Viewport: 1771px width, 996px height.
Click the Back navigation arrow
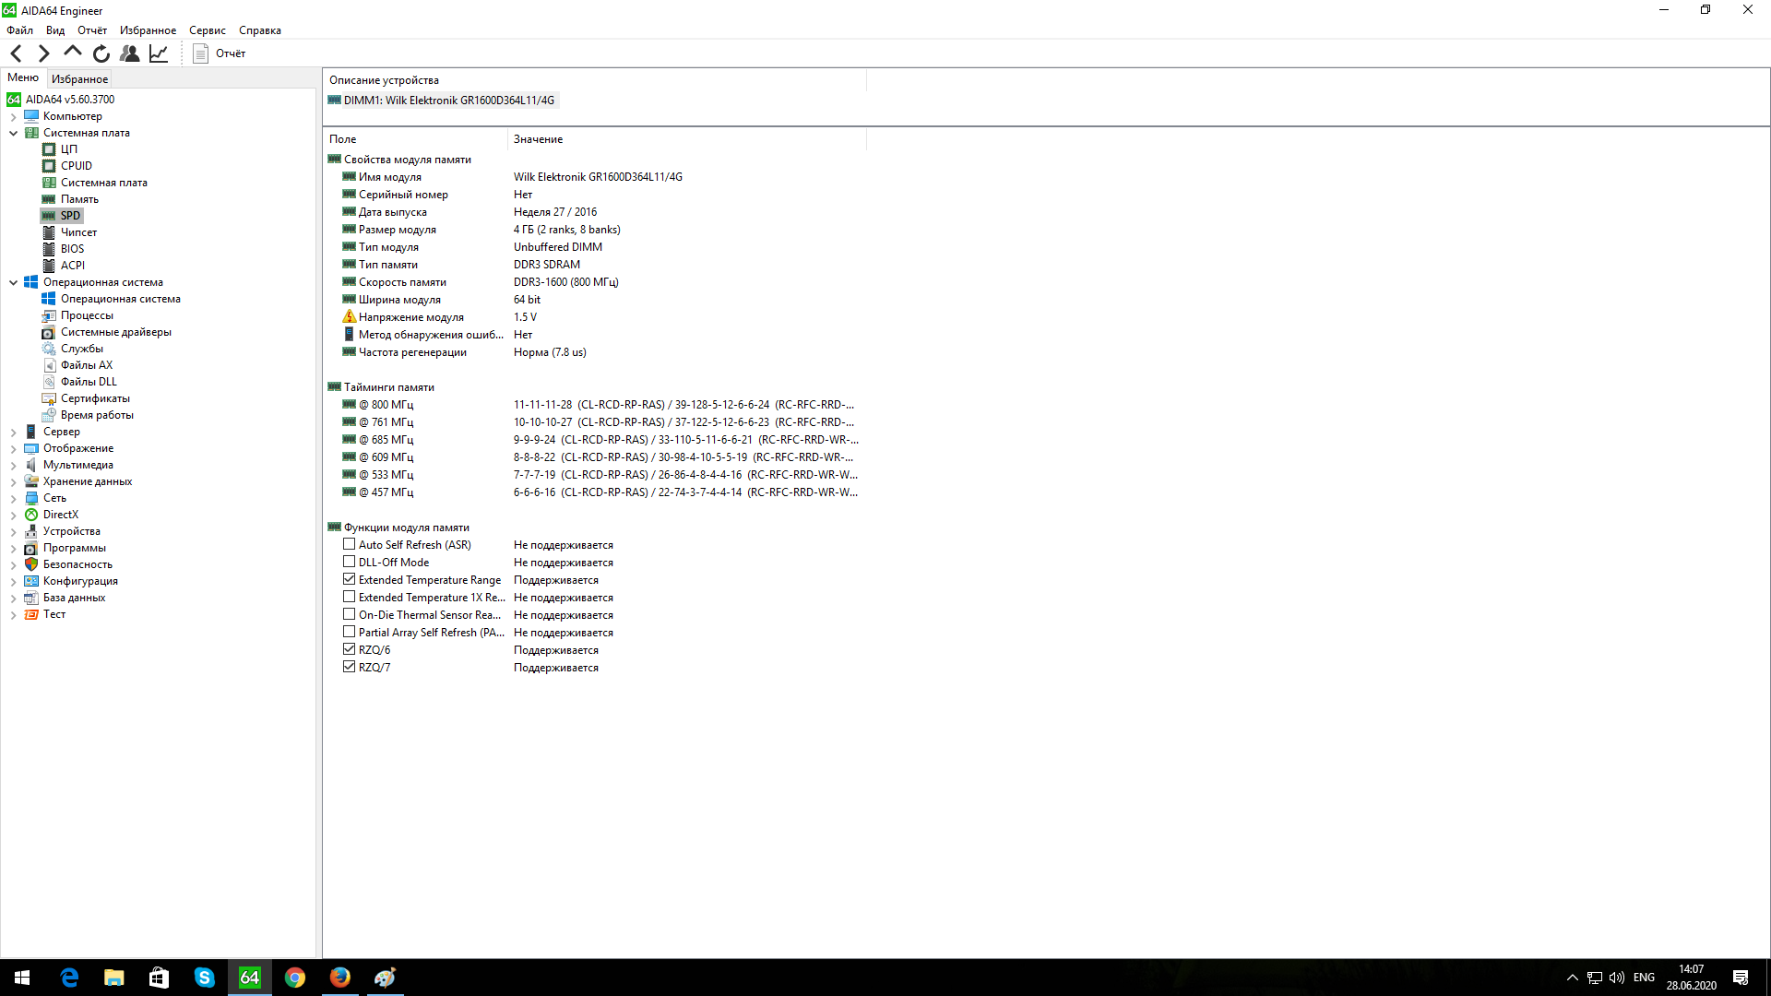(17, 53)
